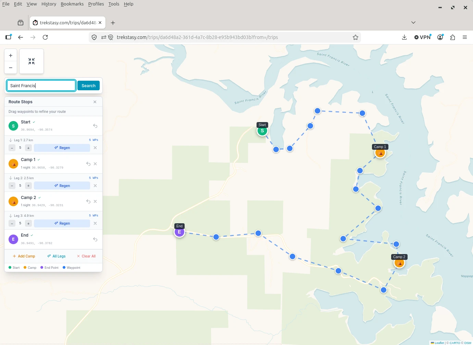The image size is (473, 345).
Task: Clear Leg 2 waypoints
Action: [95, 186]
